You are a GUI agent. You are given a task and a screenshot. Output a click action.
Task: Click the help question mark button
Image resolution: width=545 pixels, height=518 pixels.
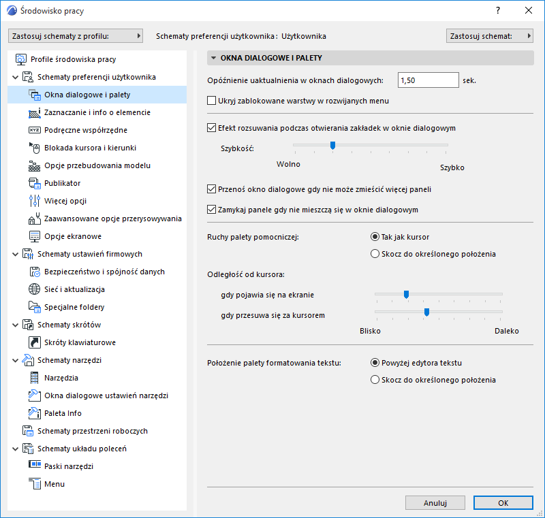[498, 10]
